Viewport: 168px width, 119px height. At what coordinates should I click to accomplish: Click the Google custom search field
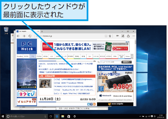(110, 62)
